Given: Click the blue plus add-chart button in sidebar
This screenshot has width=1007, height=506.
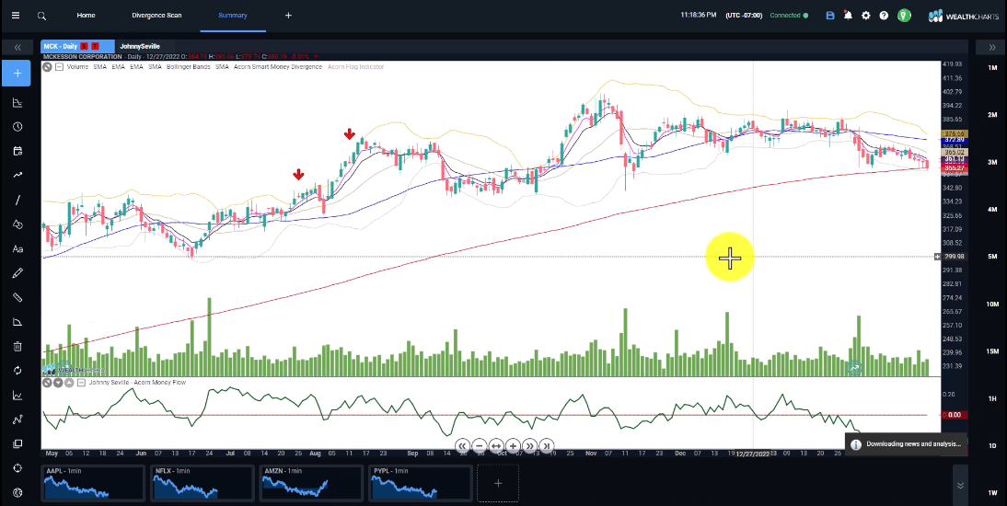Looking at the screenshot, I should pos(17,74).
